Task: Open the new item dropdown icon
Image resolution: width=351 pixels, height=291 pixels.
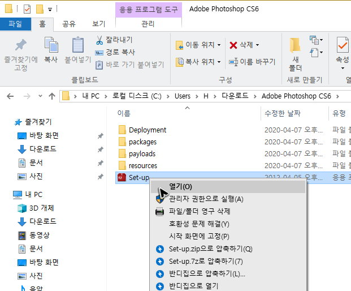Action: click(316, 40)
